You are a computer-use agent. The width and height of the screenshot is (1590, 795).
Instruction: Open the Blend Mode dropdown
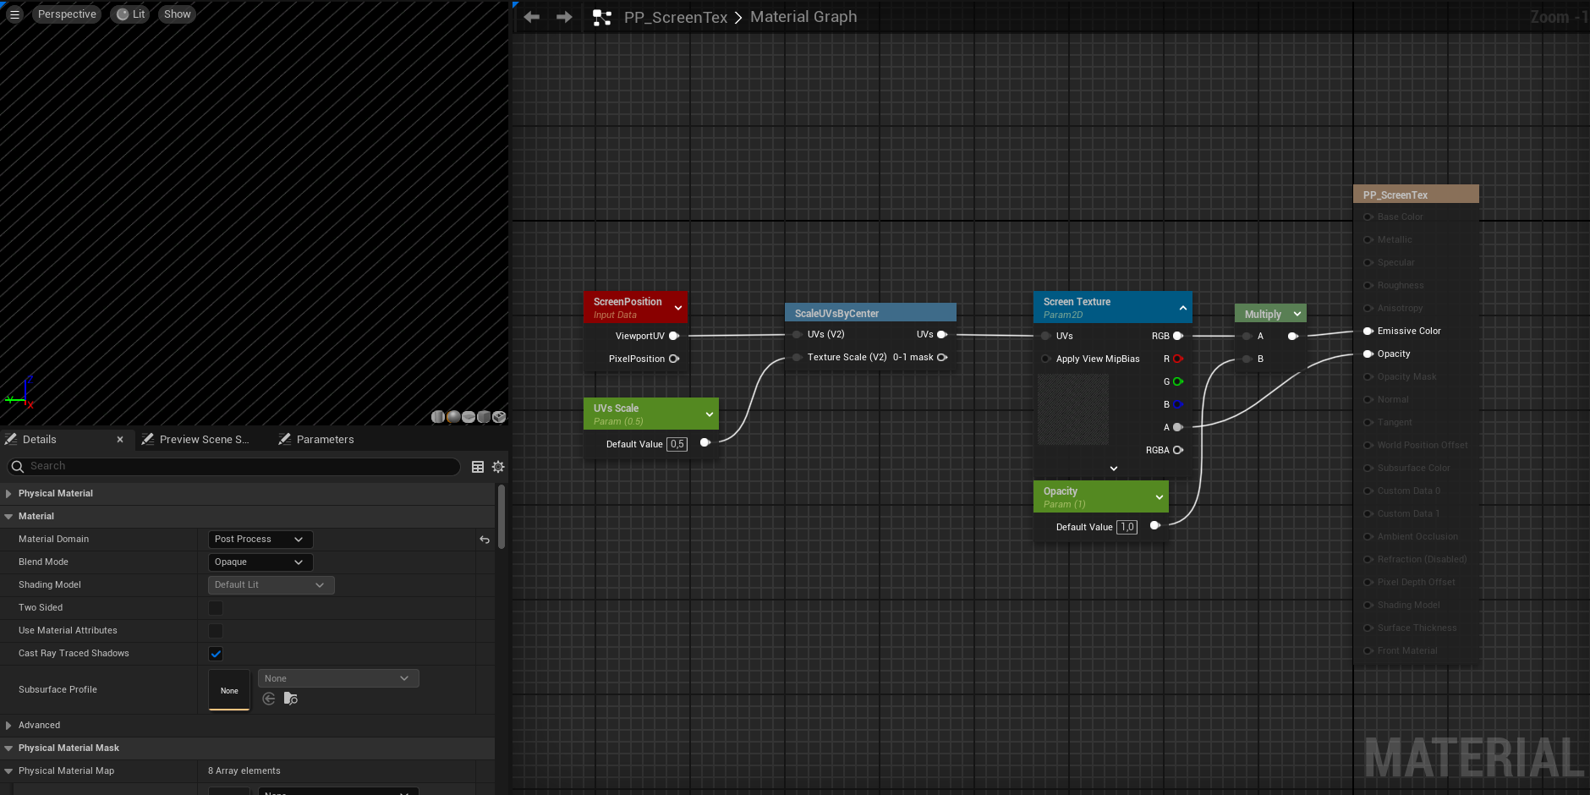click(260, 562)
